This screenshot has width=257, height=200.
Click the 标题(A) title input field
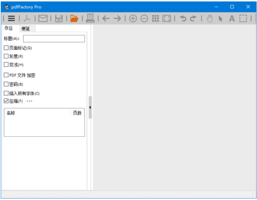click(54, 39)
